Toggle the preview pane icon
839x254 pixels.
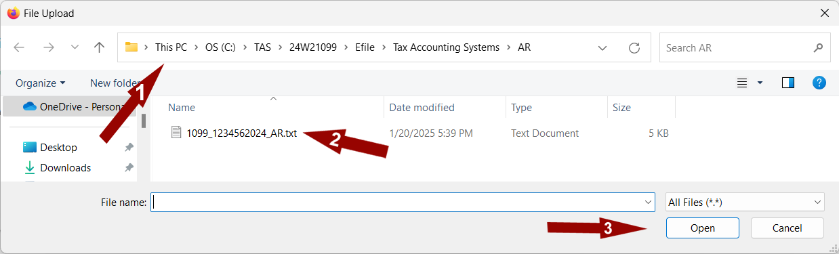tap(788, 83)
